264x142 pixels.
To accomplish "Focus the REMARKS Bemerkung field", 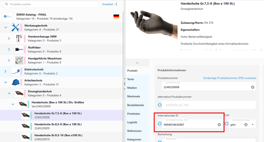I will (209, 140).
